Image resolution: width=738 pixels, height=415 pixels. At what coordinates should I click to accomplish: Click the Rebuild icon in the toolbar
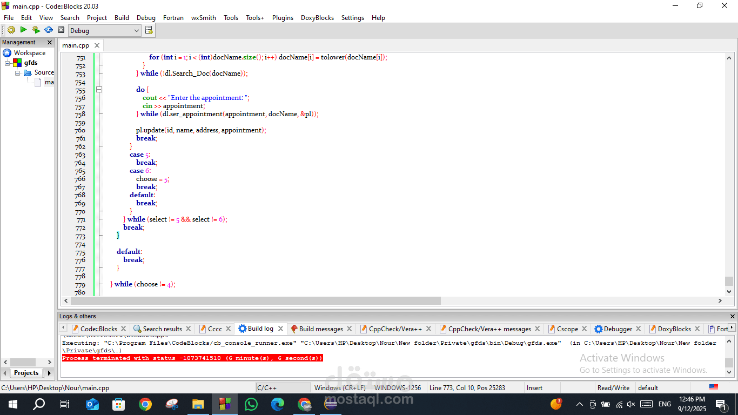49,30
